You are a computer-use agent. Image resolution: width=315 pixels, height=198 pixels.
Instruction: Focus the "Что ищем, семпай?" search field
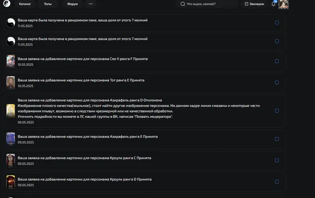coord(207,4)
